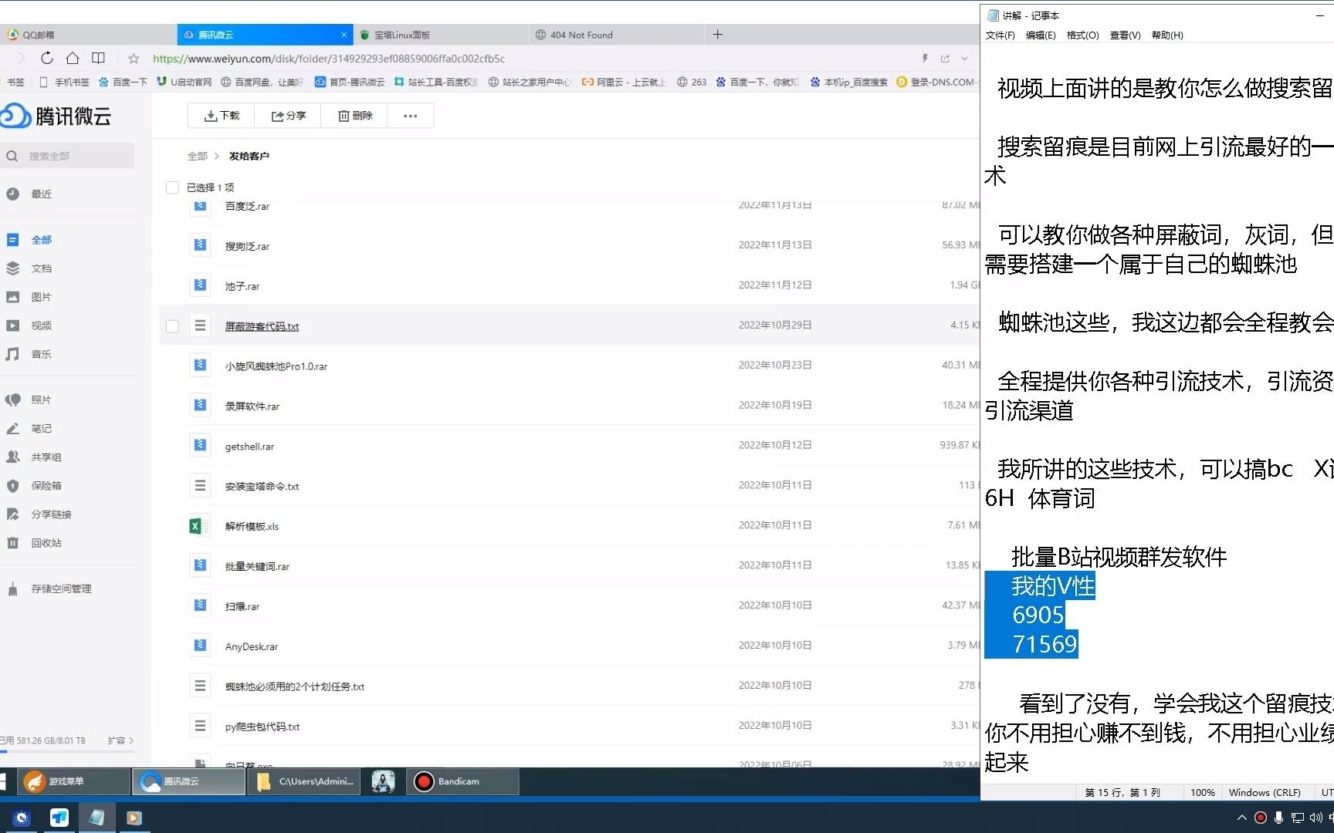Open the C:\Users\Admini... folder taskbar item

304,781
